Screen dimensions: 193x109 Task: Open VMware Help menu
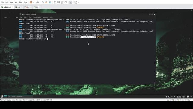coord(25,2)
